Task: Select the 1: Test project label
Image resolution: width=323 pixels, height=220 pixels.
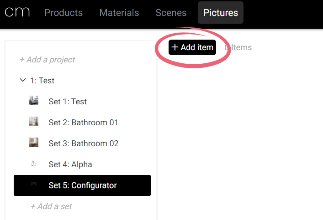Action: [42, 81]
